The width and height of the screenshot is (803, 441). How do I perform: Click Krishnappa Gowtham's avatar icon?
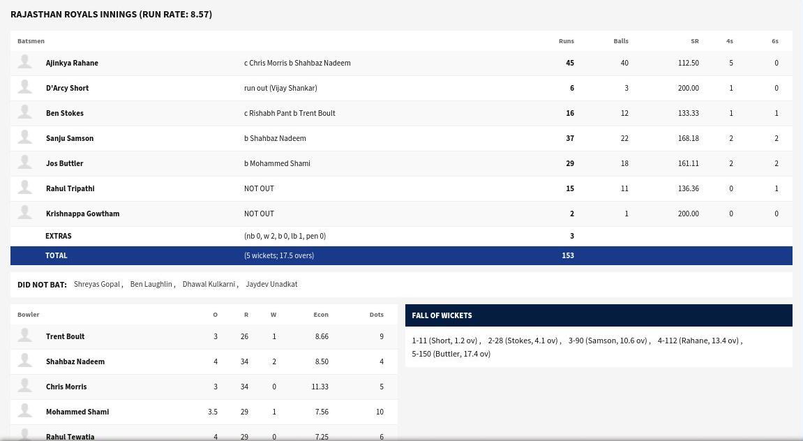click(x=24, y=212)
